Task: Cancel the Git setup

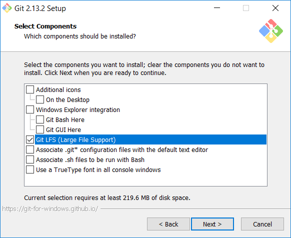Action: pyautogui.click(x=262, y=224)
